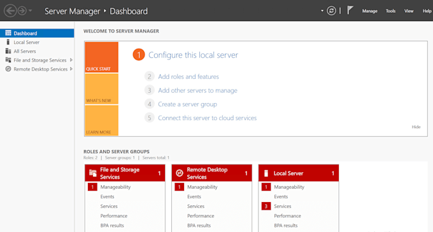The image size is (433, 232).
Task: Click the back navigation arrow
Action: (x=10, y=11)
